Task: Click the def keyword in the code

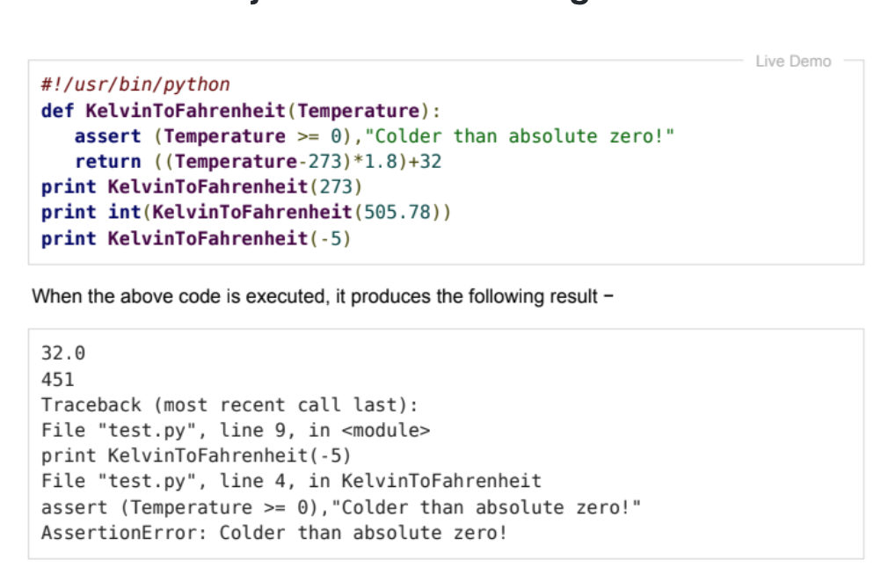Action: point(57,111)
